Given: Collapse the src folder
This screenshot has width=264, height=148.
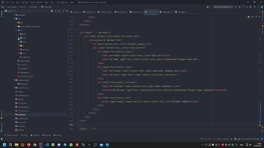Looking at the screenshot, I should [x=16, y=30].
